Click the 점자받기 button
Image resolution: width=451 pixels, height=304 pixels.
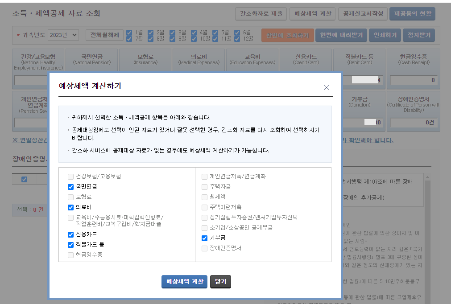(x=419, y=35)
